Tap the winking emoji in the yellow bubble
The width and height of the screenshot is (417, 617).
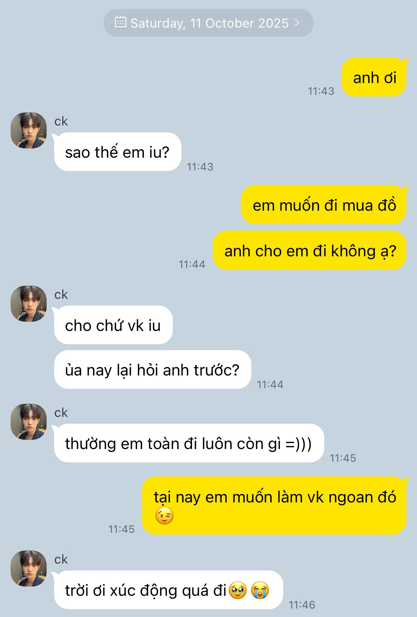pos(164,516)
